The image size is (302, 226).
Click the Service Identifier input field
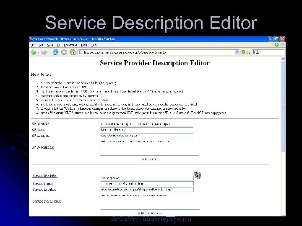[147, 178]
